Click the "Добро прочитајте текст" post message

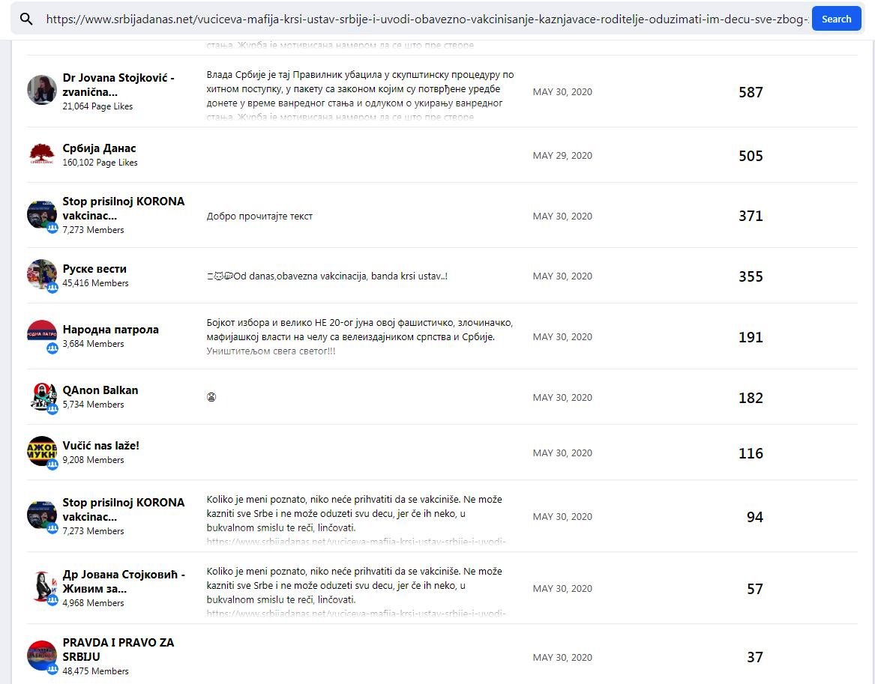(259, 217)
